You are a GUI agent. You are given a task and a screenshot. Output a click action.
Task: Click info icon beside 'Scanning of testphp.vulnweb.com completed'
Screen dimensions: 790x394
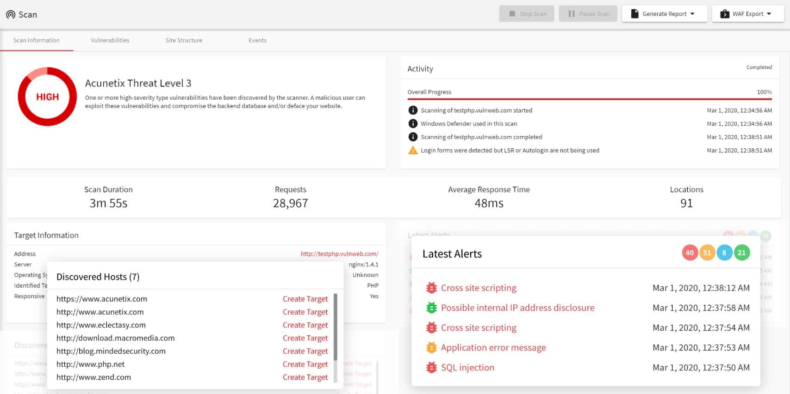(413, 137)
